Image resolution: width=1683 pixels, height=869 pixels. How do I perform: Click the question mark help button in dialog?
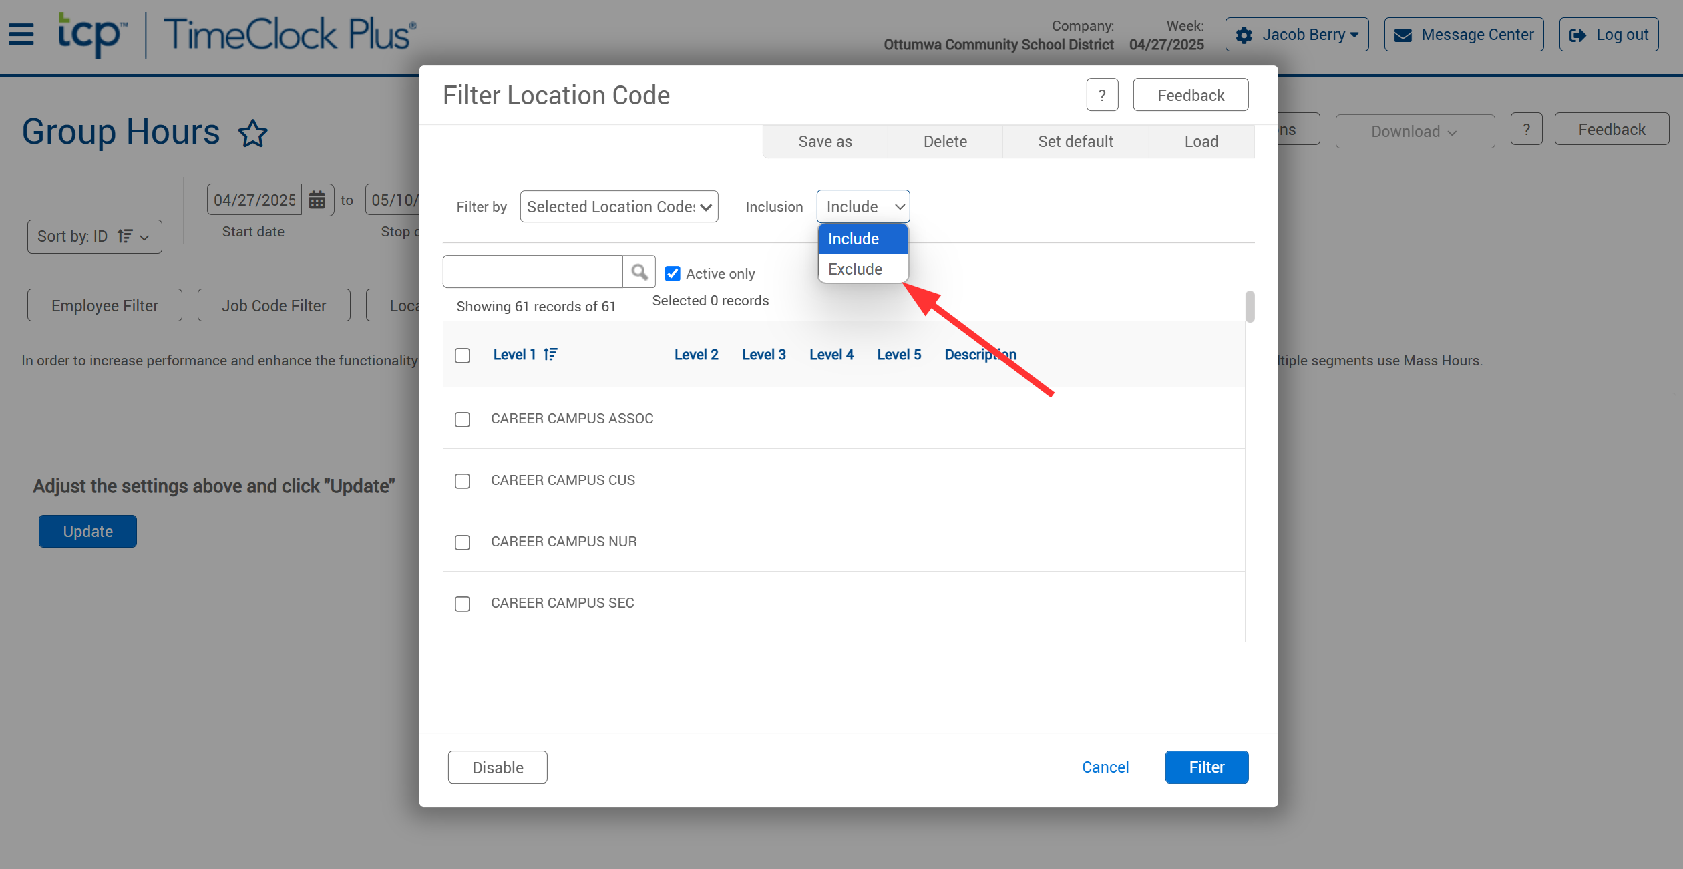(x=1102, y=95)
